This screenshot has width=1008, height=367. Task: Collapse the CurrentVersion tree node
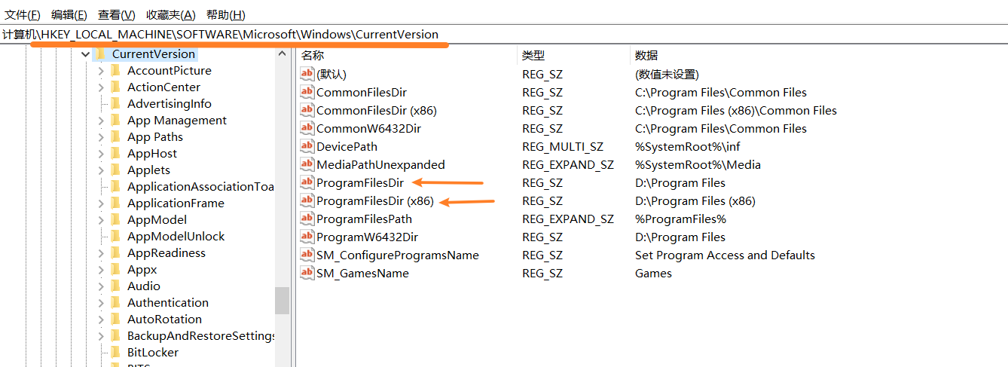[x=85, y=54]
